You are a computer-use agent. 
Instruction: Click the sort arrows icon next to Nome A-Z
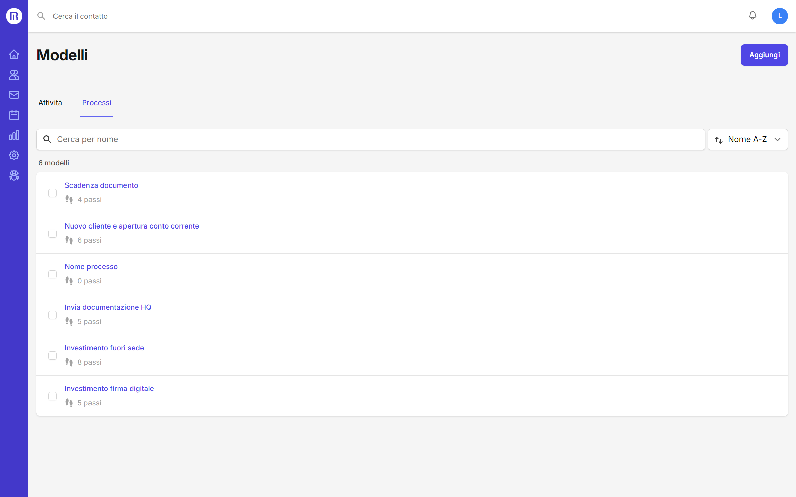[719, 140]
